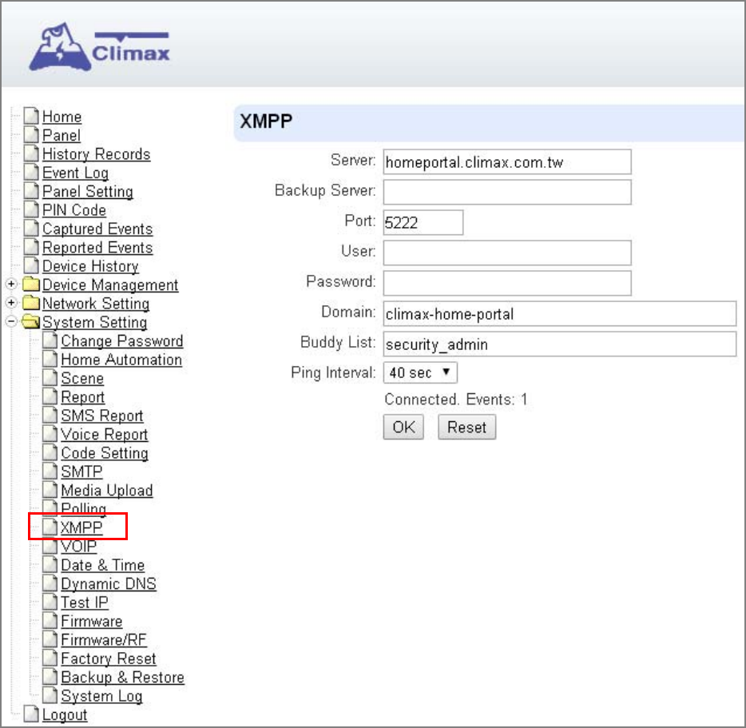This screenshot has height=728, width=746.
Task: View Reported Events
Action: point(97,247)
